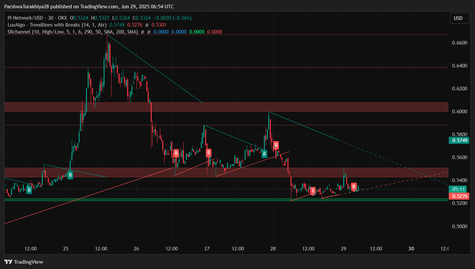Click the TradingView logo at bottom left
The width and height of the screenshot is (475, 269).
pyautogui.click(x=24, y=262)
